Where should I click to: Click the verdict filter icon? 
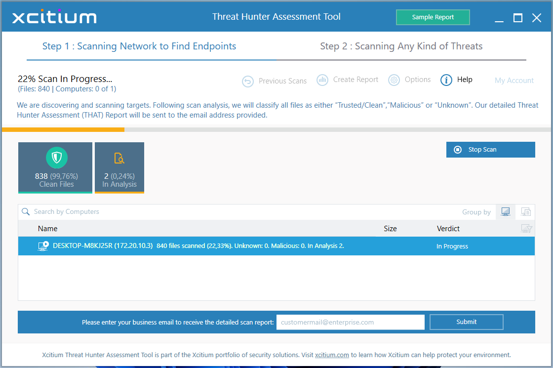coord(526,229)
